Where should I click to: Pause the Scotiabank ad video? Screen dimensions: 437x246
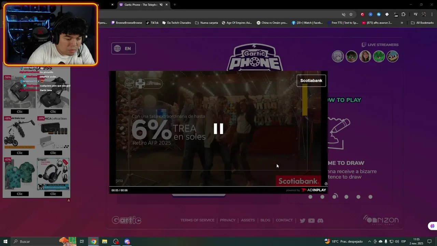point(218,129)
